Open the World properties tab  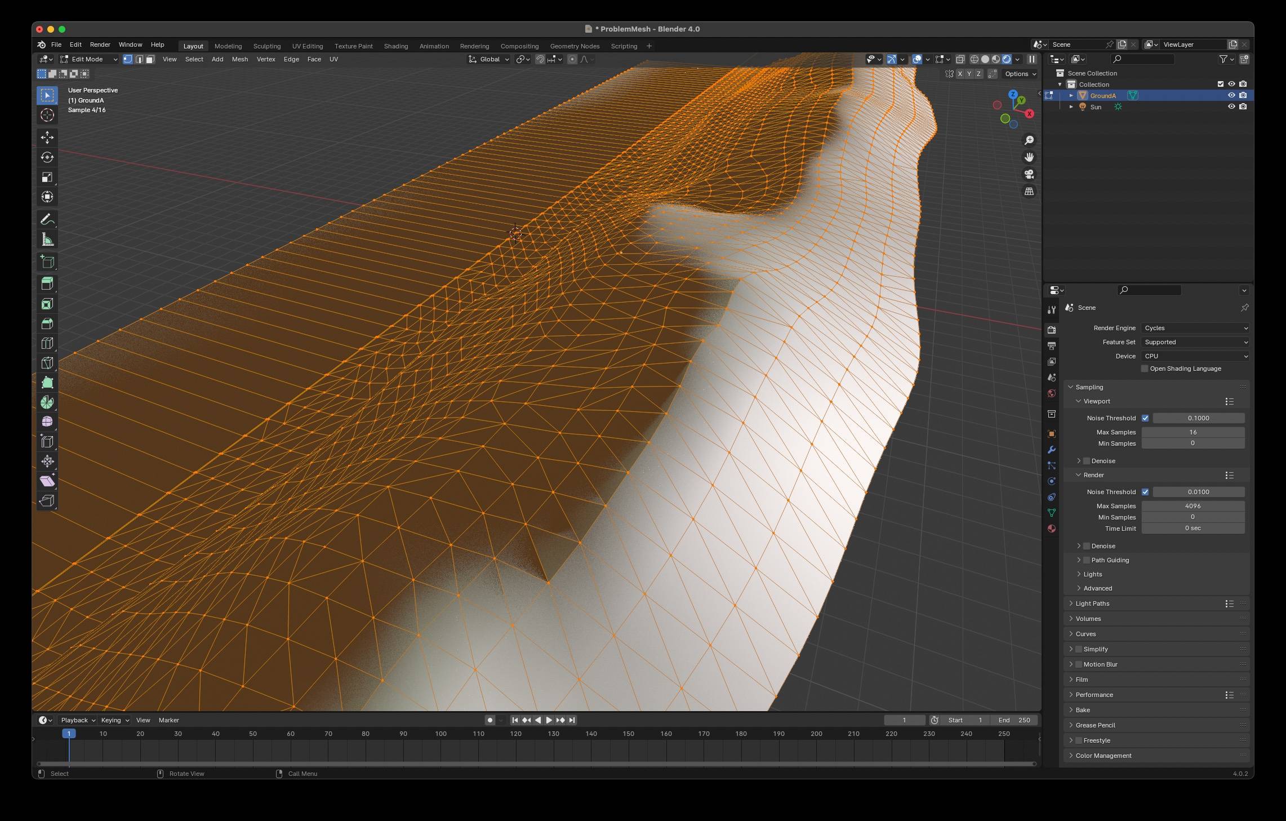pyautogui.click(x=1052, y=393)
